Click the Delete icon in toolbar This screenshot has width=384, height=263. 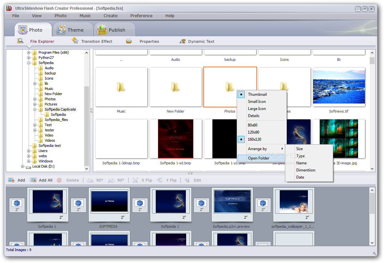pos(59,180)
